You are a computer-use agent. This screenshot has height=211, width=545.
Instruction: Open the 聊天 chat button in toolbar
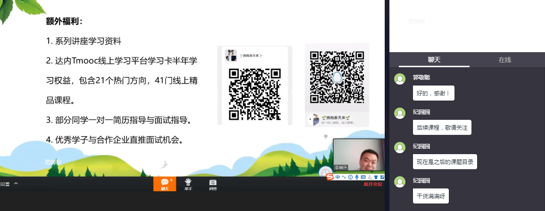[165, 184]
